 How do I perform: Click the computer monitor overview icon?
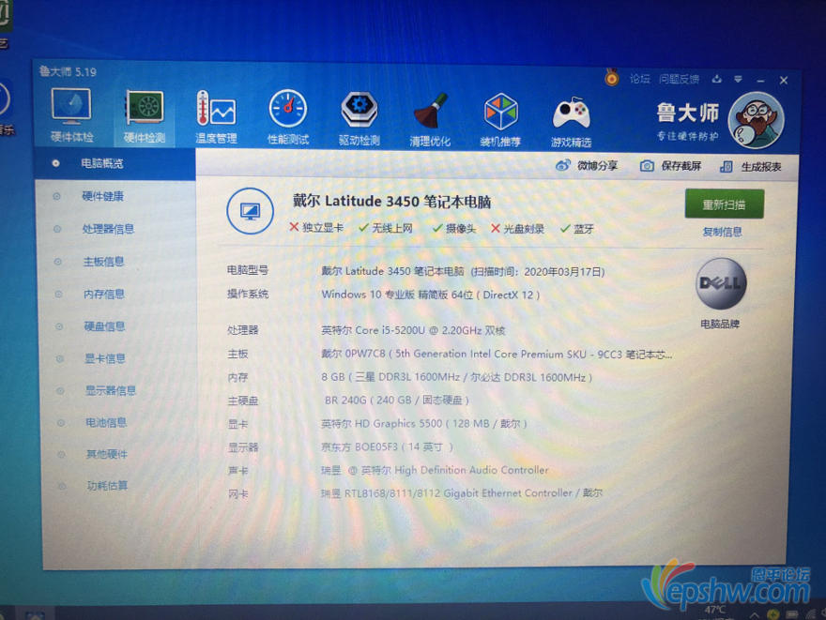click(251, 211)
